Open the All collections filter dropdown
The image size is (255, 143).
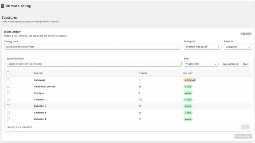tap(201, 64)
